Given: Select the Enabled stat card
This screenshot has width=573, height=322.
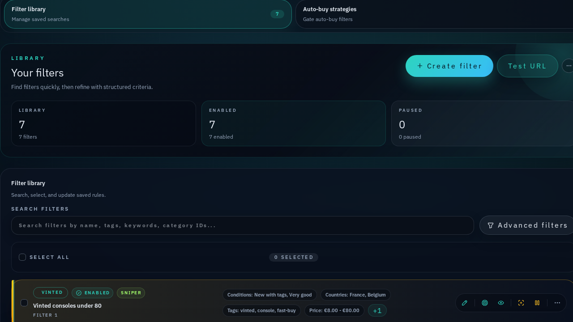Looking at the screenshot, I should click(294, 123).
